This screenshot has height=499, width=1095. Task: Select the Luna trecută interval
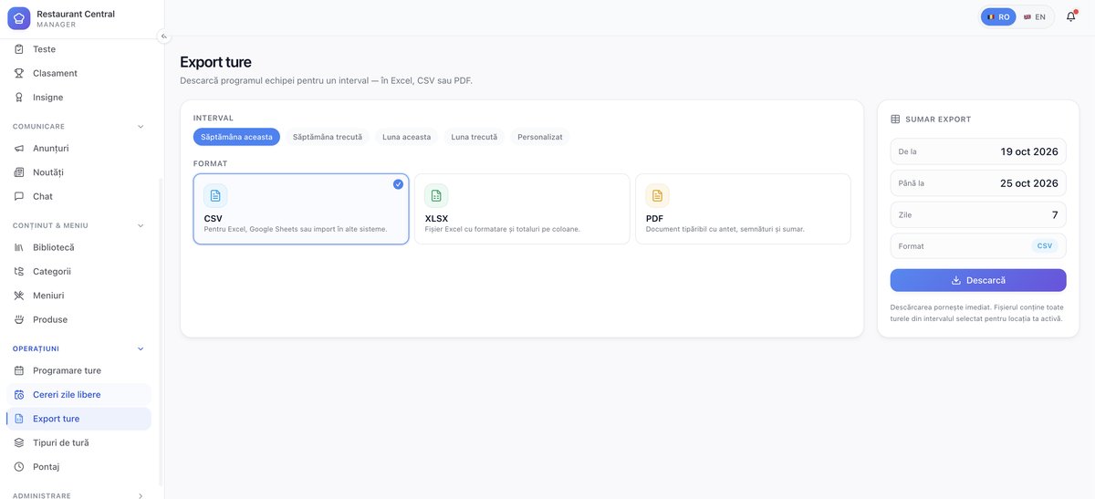coord(474,137)
